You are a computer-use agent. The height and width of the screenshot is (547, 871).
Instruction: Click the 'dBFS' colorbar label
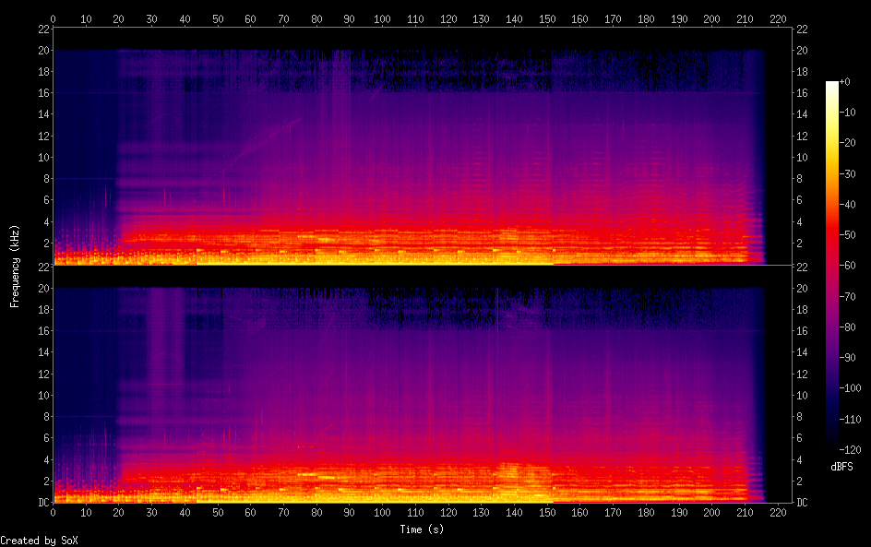pyautogui.click(x=841, y=467)
